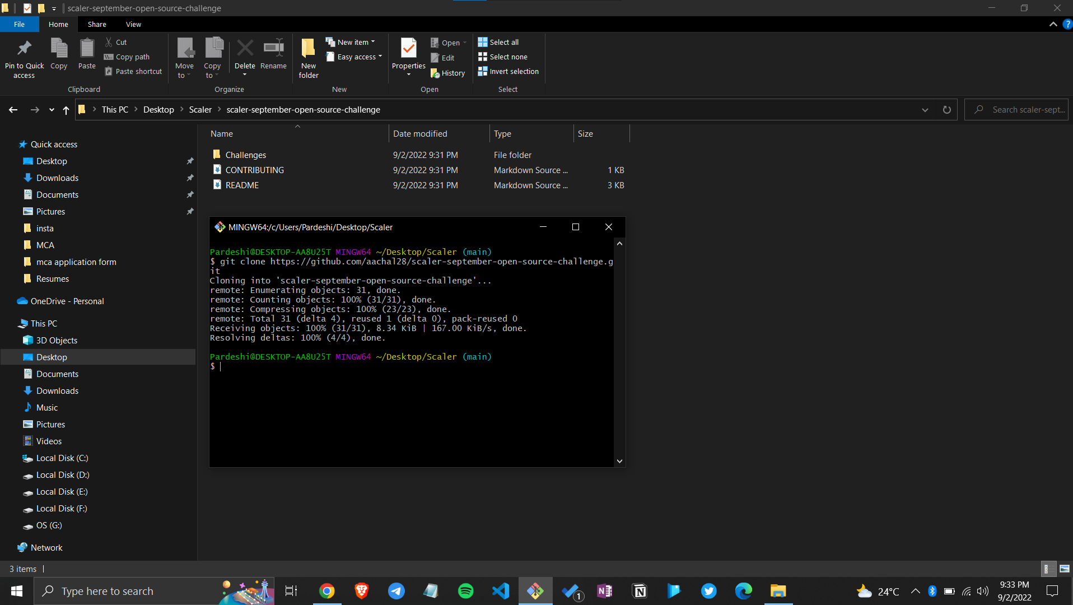Viewport: 1073px width, 605px height.
Task: Open the address bar history dropdown
Action: (x=925, y=110)
